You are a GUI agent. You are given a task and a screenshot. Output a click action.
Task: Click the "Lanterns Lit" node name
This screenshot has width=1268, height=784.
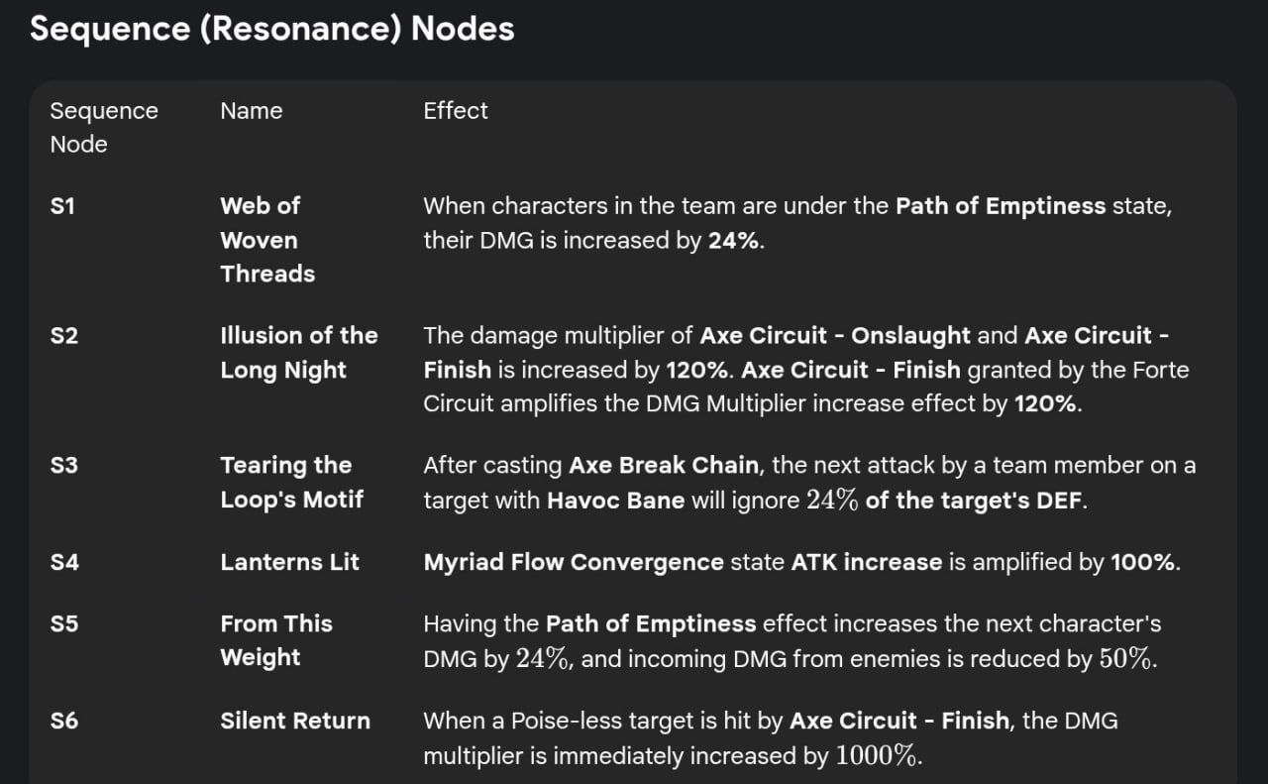(289, 562)
